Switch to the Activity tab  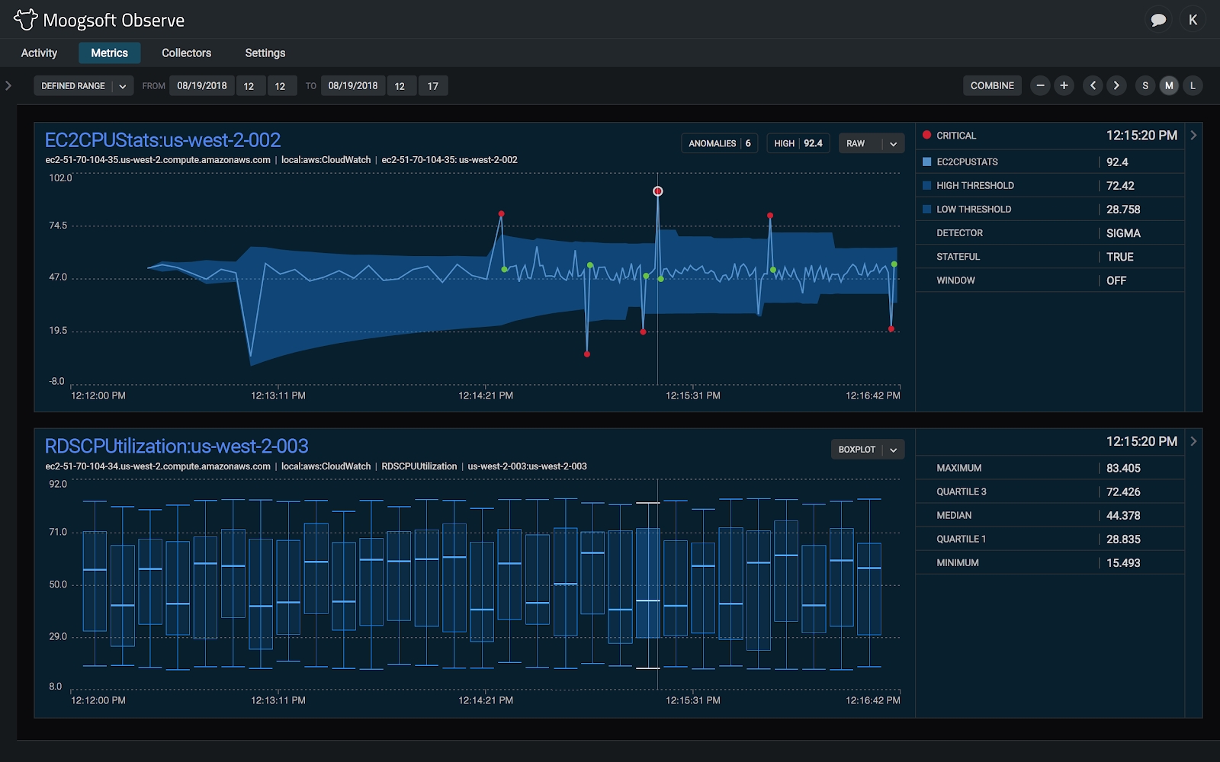[x=39, y=53]
